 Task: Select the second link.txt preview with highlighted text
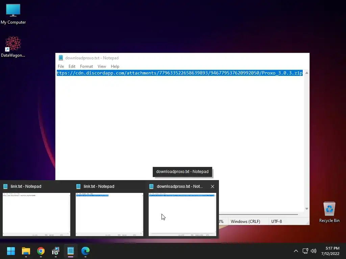click(x=109, y=214)
